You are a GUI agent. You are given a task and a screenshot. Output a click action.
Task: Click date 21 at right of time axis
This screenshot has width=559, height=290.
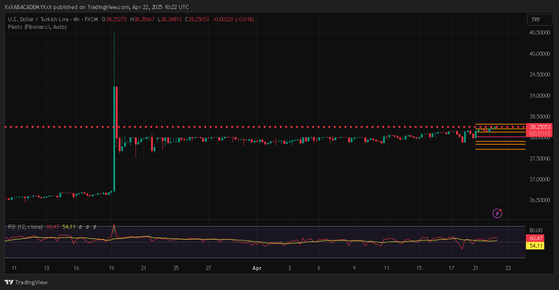tap(475, 268)
